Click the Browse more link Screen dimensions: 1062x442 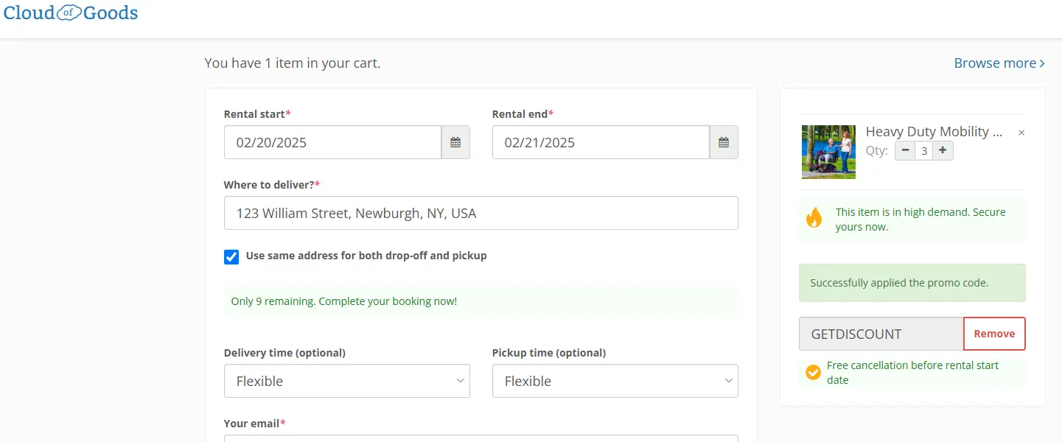(x=999, y=63)
